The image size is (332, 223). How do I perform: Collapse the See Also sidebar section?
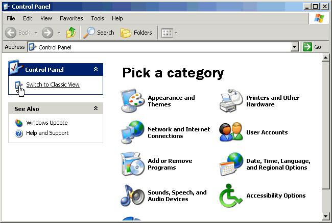click(x=96, y=108)
